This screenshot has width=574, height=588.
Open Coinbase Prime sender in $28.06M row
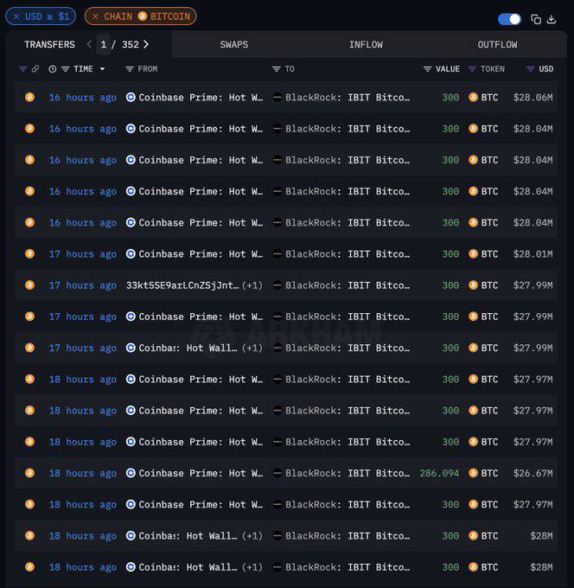[201, 98]
